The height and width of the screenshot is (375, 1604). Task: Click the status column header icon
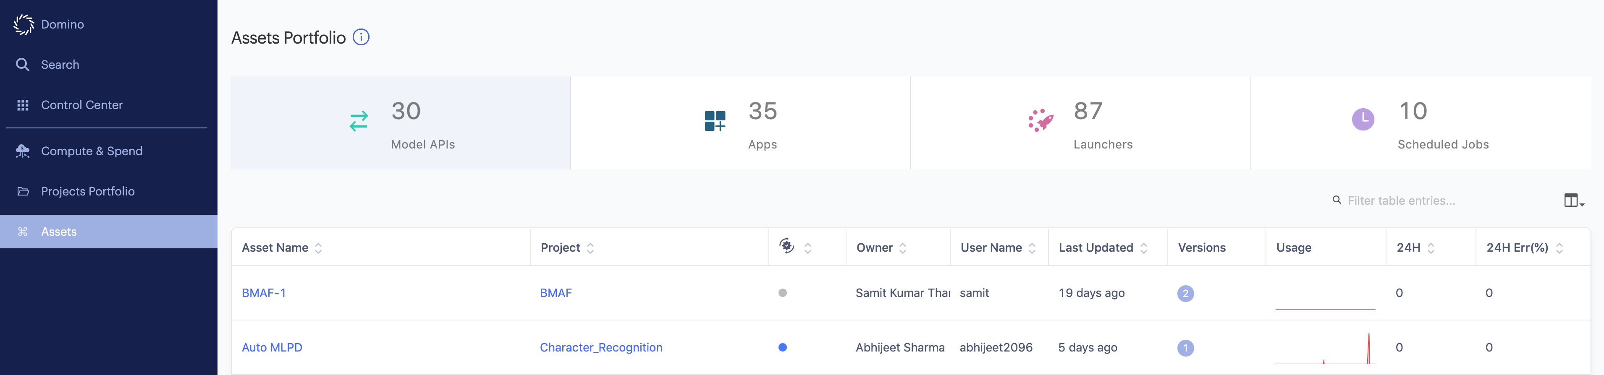click(x=786, y=246)
